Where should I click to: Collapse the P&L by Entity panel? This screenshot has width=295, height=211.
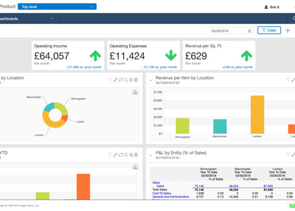pyautogui.click(x=151, y=155)
